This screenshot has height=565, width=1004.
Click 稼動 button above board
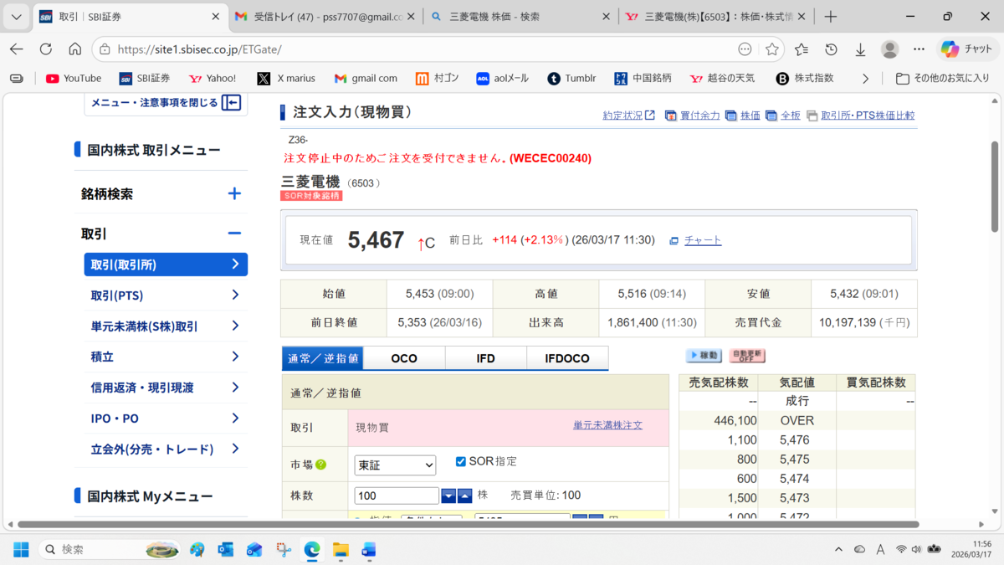coord(704,356)
